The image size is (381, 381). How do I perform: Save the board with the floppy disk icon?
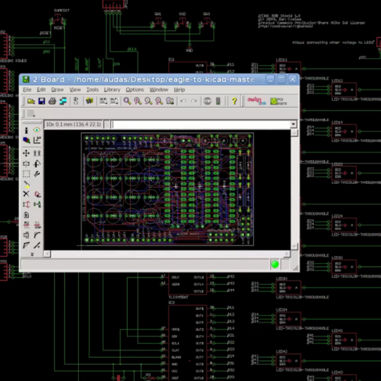(42, 101)
